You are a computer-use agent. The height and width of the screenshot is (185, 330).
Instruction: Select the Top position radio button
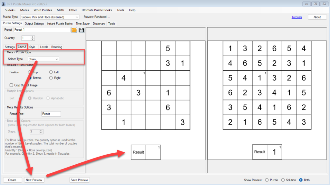pos(30,72)
